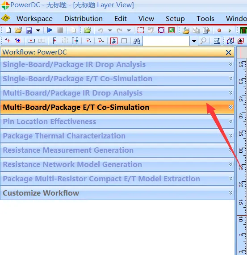Click the open folder icon
The width and height of the screenshot is (247, 255).
pyautogui.click(x=18, y=30)
